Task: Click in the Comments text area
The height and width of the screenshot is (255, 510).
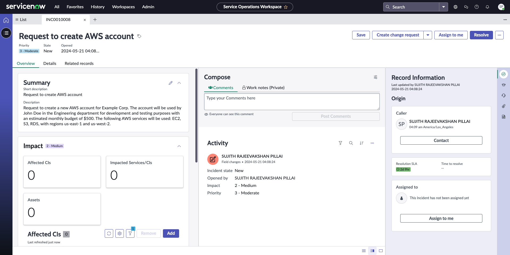Action: [x=292, y=102]
